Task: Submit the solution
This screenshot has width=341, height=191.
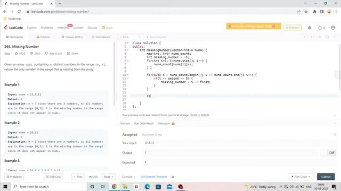Action: click(x=326, y=177)
